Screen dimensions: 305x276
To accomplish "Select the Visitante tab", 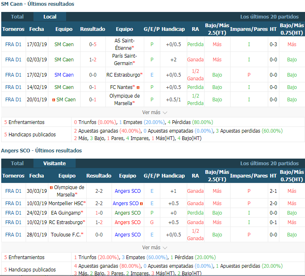I will point(55,164).
